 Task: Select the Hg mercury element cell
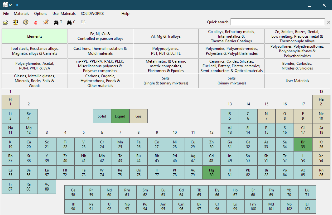click(x=211, y=172)
